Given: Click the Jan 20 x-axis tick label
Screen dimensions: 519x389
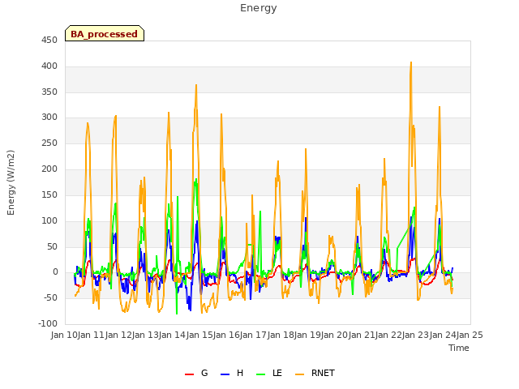Looking at the screenshot, I should (334, 335).
